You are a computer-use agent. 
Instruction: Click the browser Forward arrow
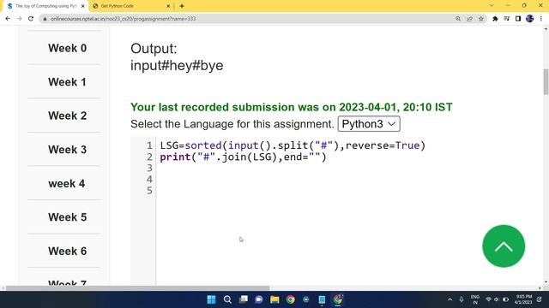coord(19,19)
